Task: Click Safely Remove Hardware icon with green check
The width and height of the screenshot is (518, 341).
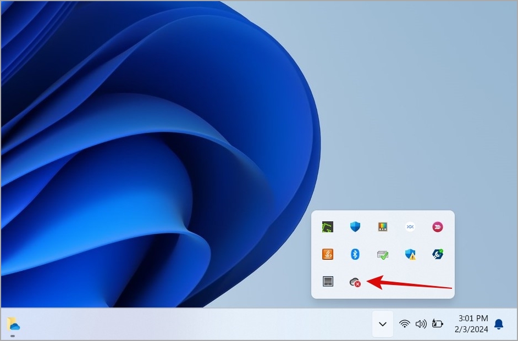Action: [383, 255]
